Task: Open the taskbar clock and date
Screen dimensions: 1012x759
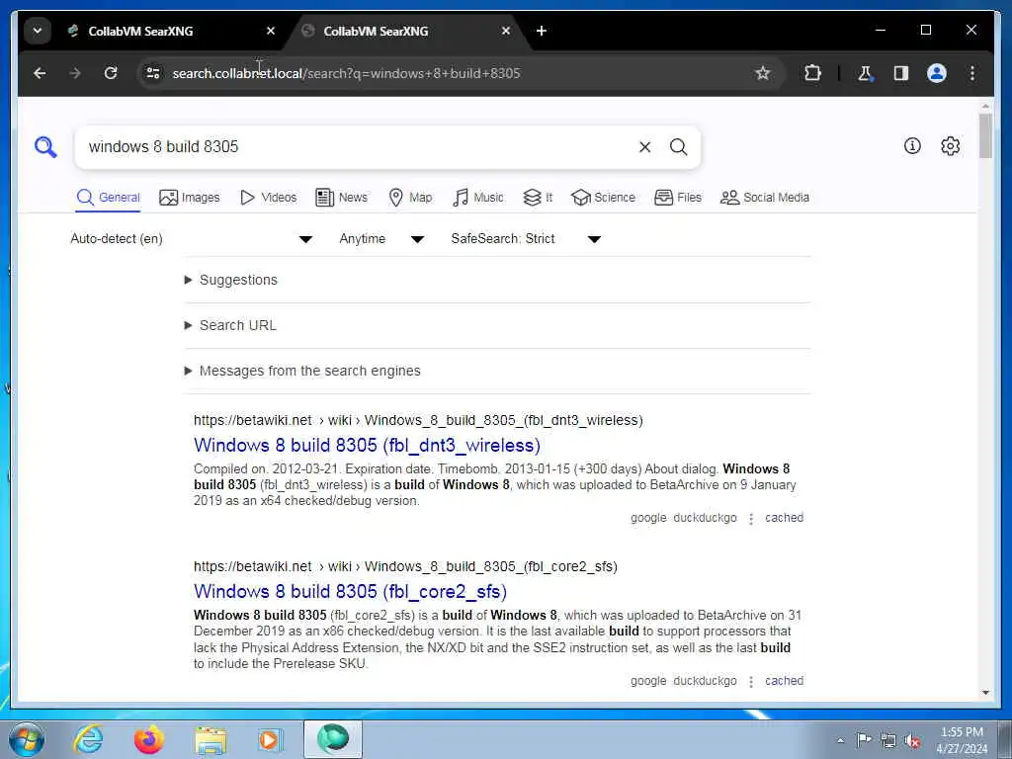Action: 962,740
